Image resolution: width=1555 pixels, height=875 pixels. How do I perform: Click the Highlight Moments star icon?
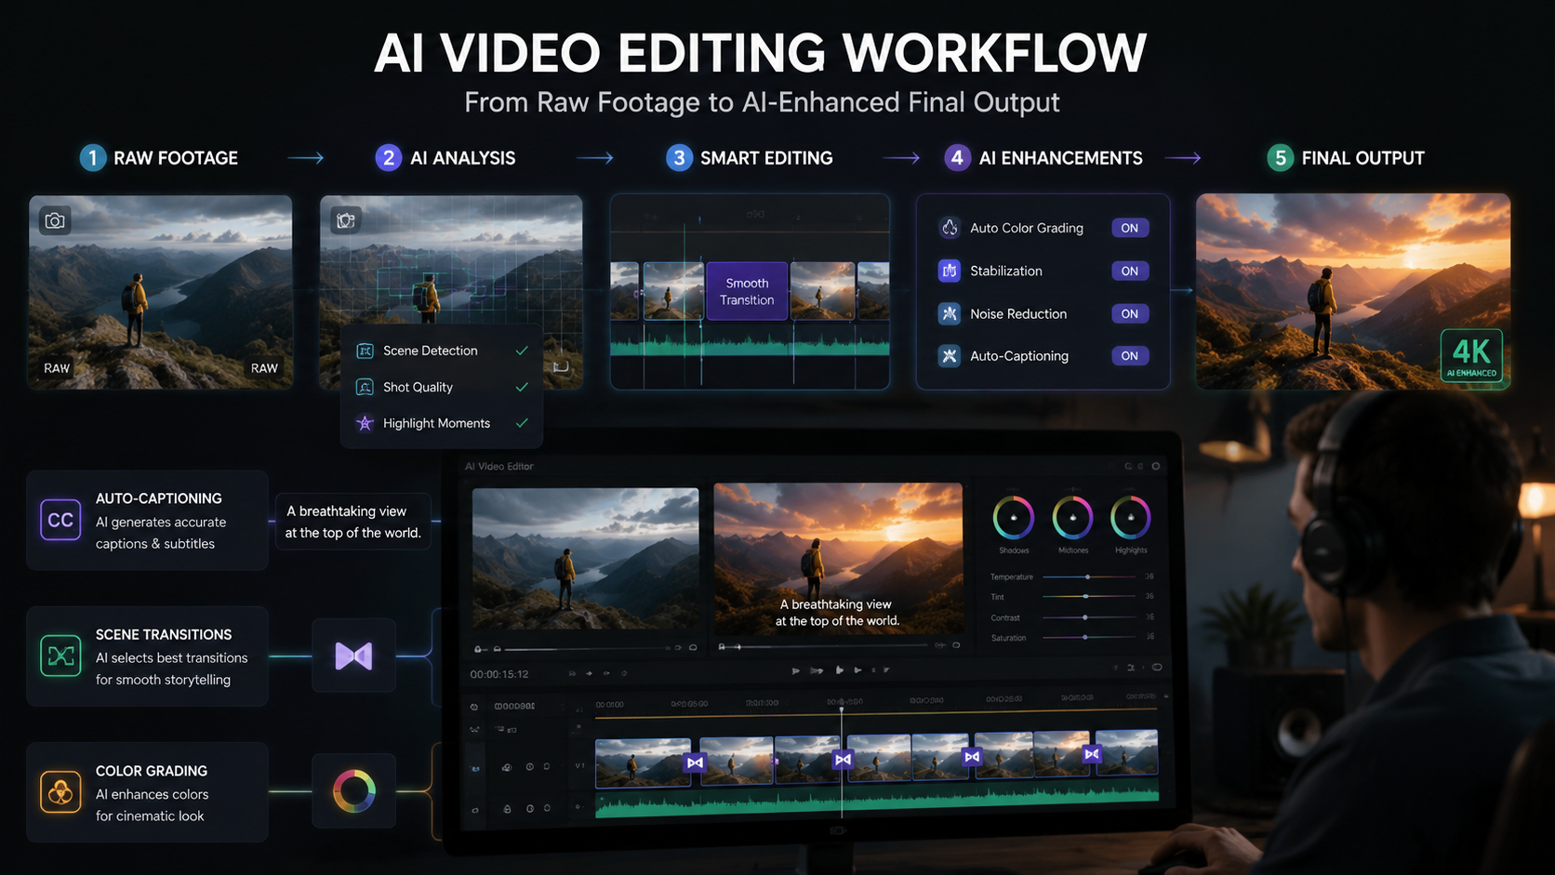pos(365,423)
